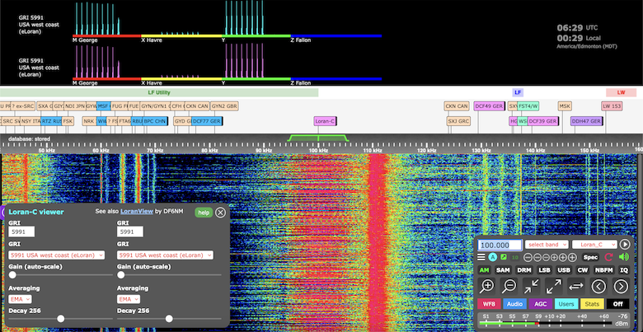Open the Loran_C extension dropdown
The image size is (643, 332).
[x=594, y=245]
